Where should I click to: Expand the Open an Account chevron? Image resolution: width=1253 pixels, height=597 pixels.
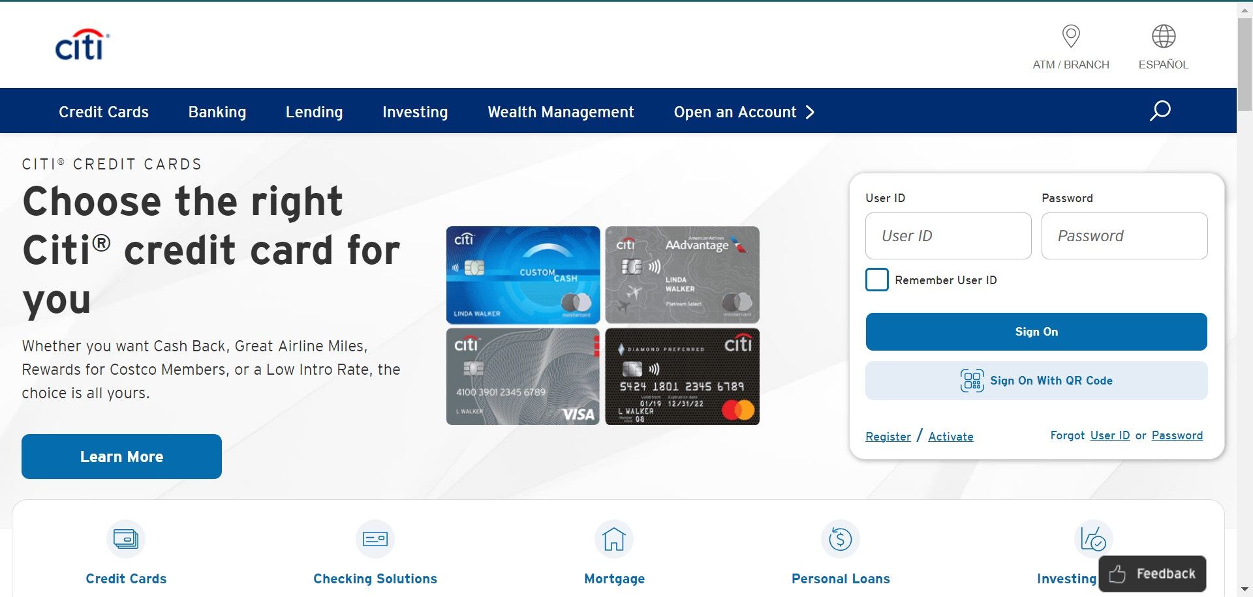[810, 112]
